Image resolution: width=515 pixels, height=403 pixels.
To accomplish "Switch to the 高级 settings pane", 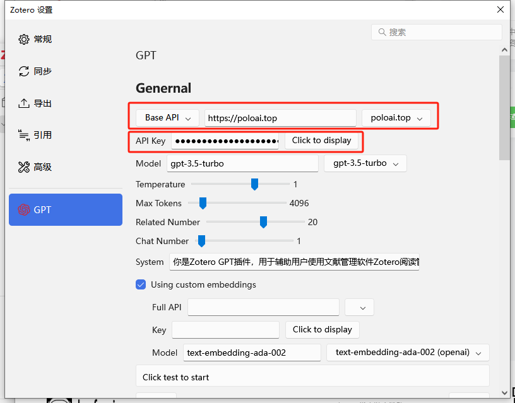I will click(x=66, y=167).
